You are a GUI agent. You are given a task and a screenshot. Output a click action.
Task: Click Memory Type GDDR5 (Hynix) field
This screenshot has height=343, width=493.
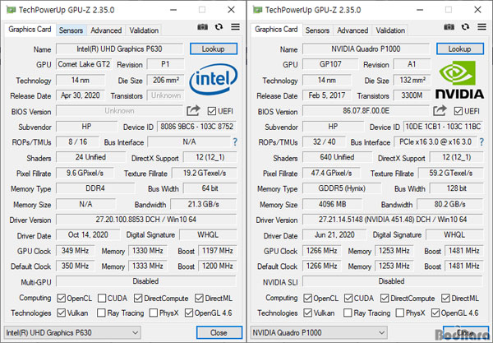pos(342,188)
